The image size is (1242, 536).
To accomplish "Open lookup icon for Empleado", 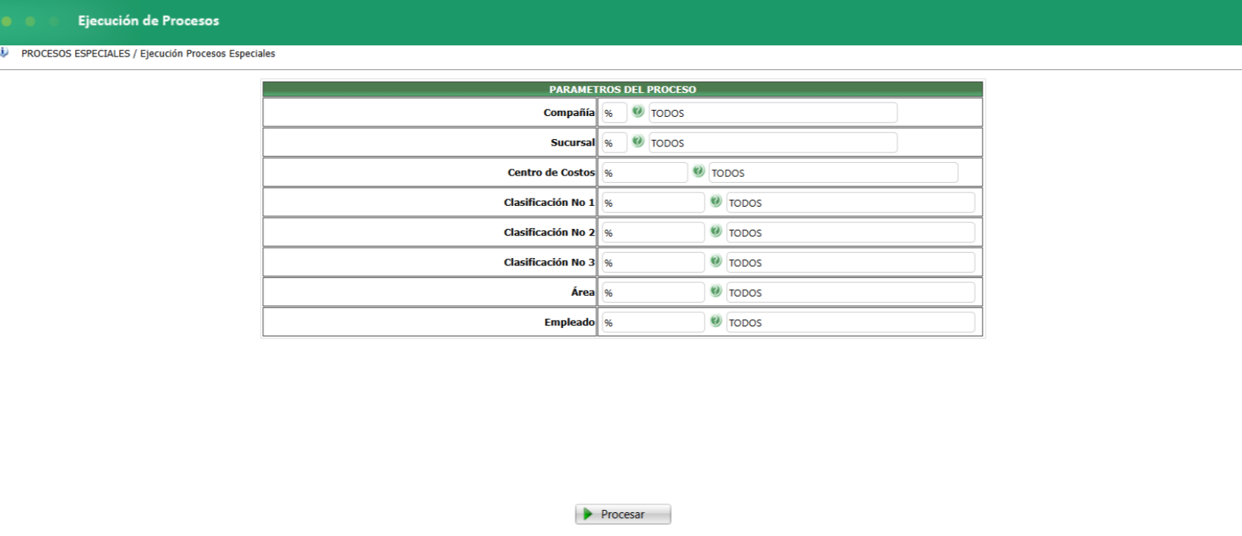I will click(716, 321).
